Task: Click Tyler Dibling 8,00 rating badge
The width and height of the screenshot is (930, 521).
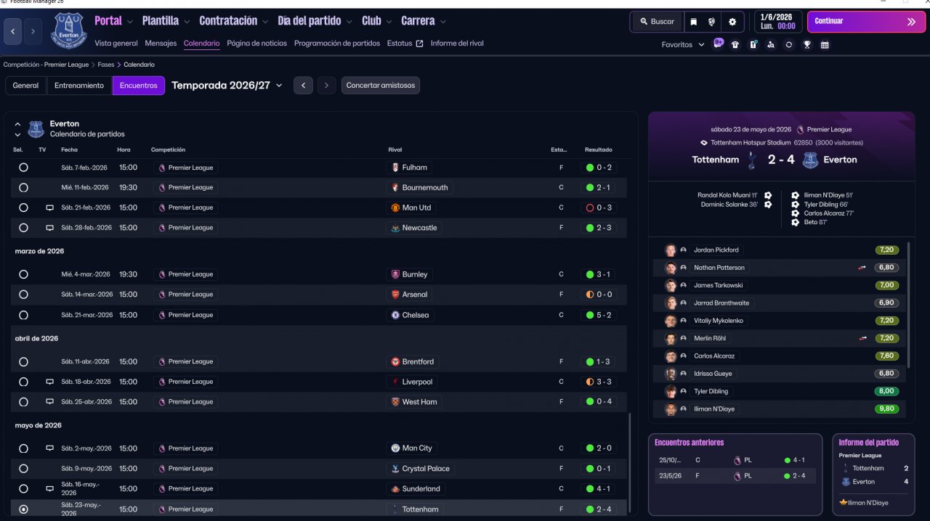Action: pos(886,391)
